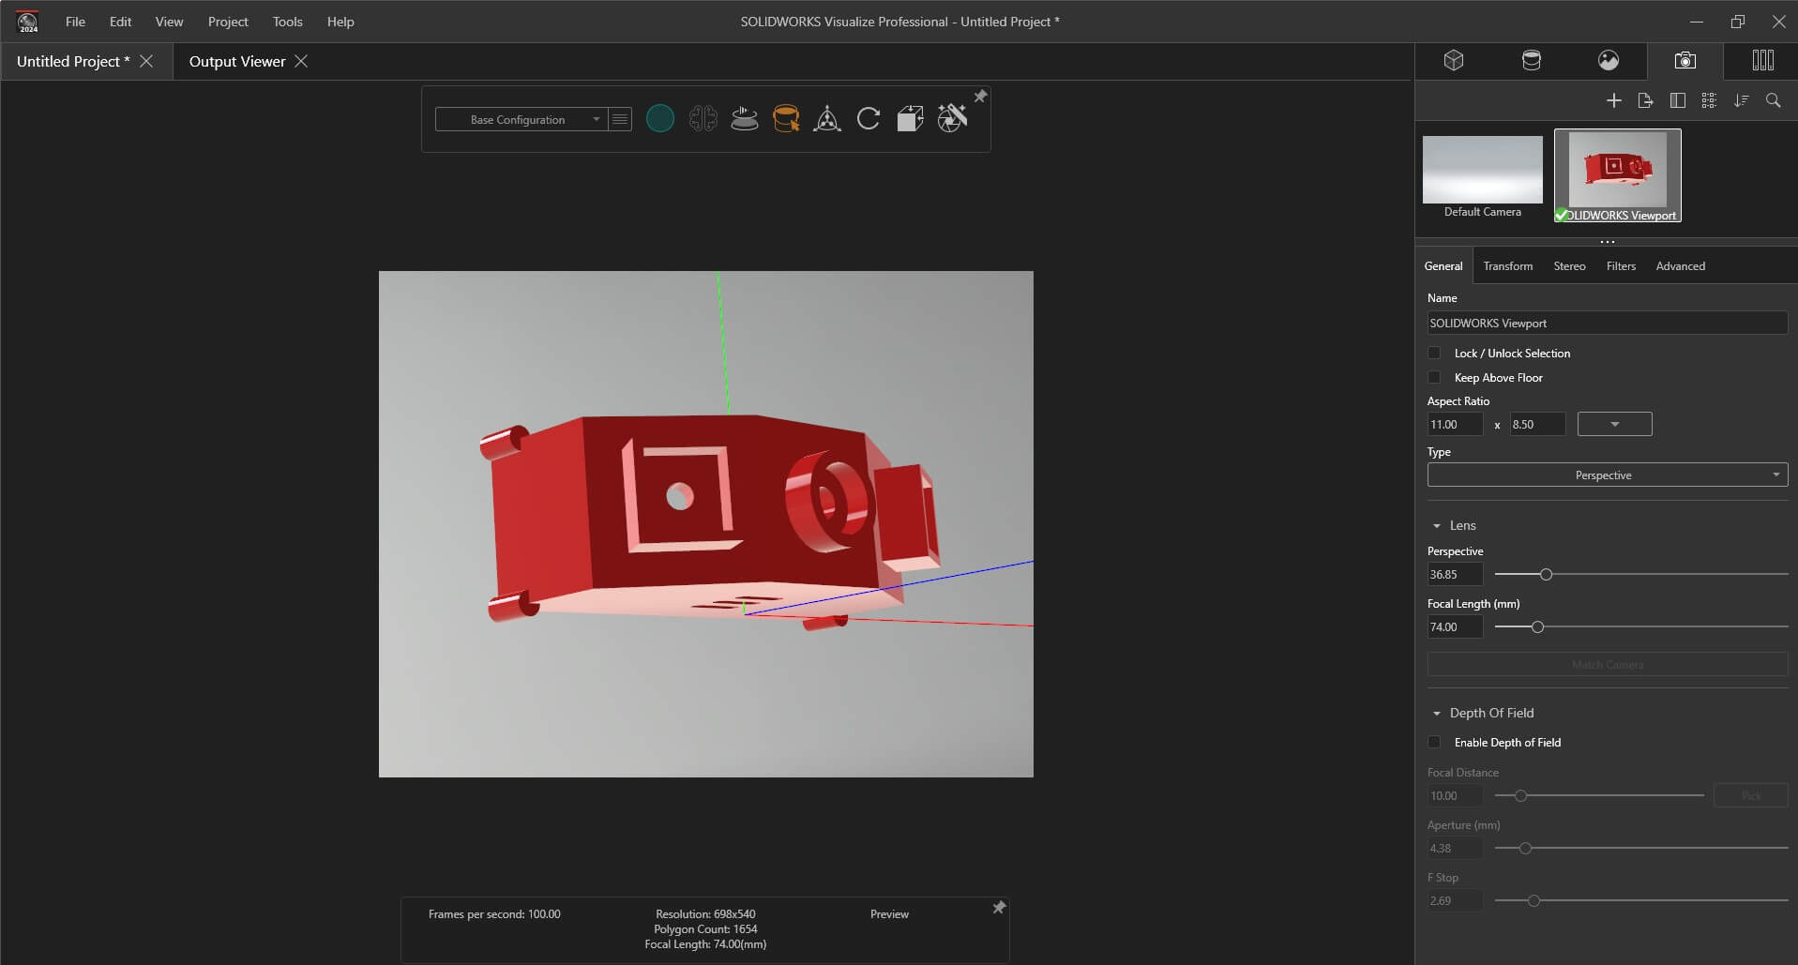Add a new camera with plus icon
This screenshot has width=1798, height=965.
[1613, 100]
